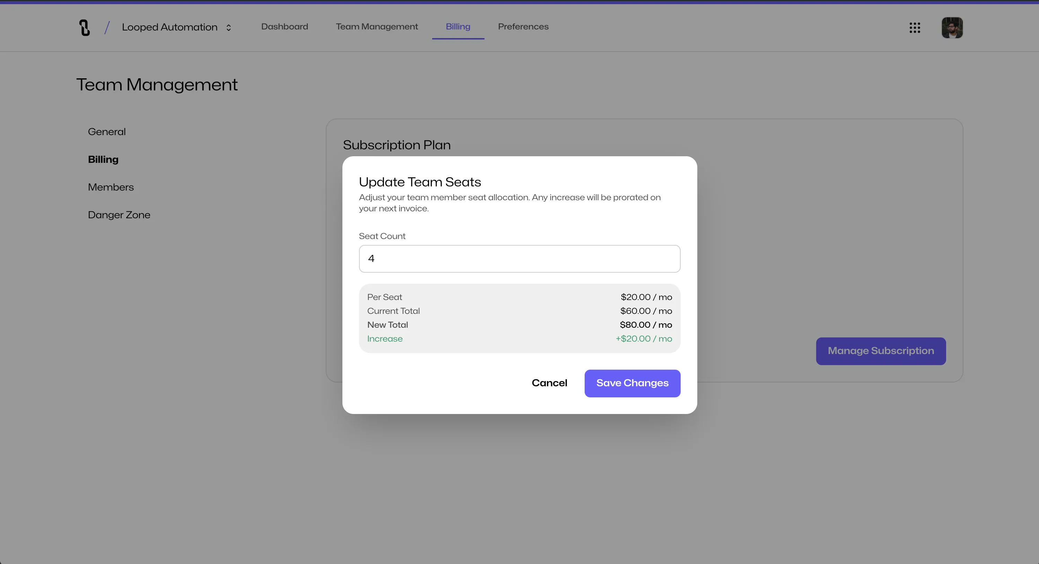The image size is (1039, 564).
Task: Click the Subscription Plan heading
Action: [x=396, y=145]
